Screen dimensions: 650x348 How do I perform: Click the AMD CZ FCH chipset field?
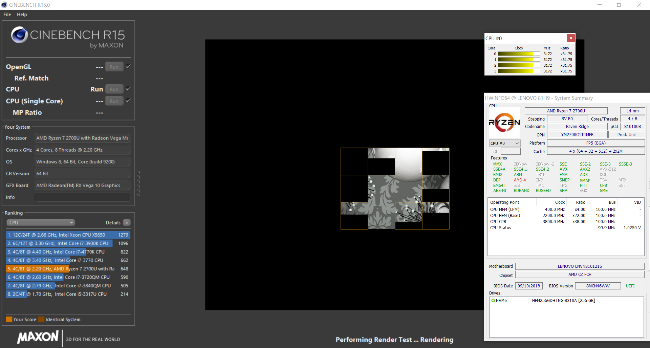point(580,274)
